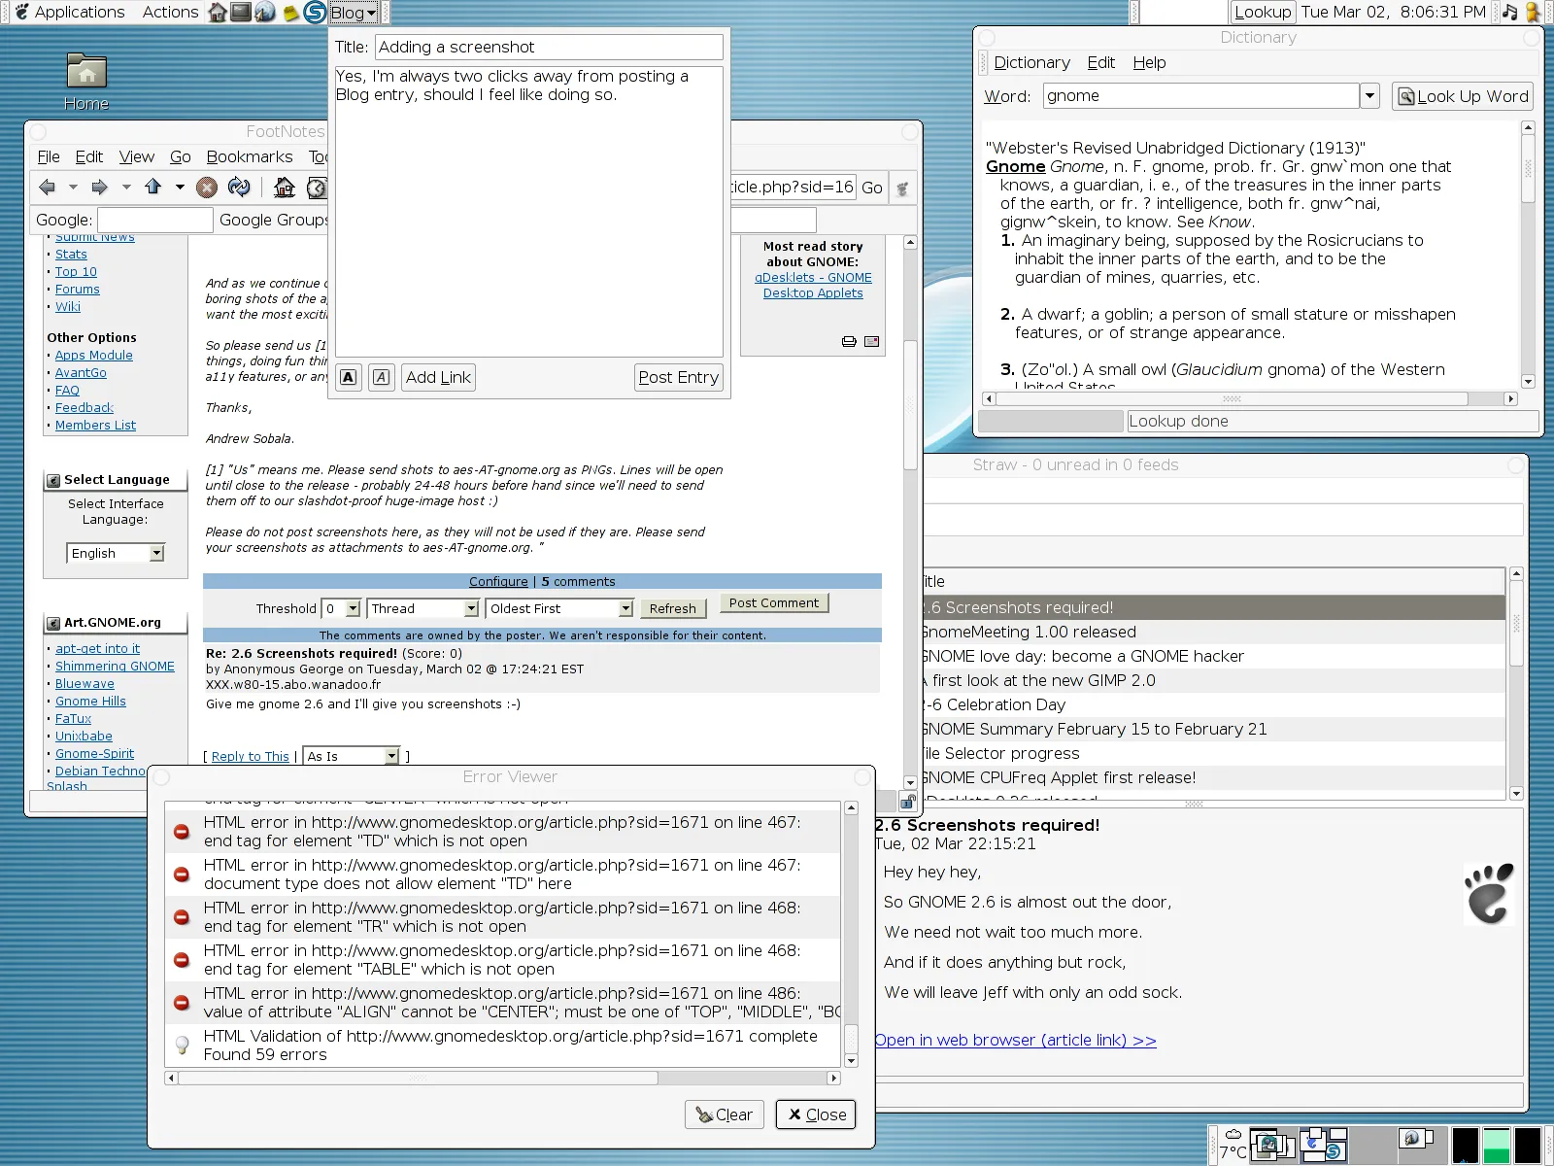Click the print icon in Most read story box

(x=849, y=342)
